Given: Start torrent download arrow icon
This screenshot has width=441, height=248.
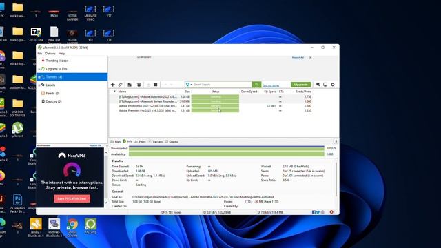Looking at the screenshot, I should (148, 85).
